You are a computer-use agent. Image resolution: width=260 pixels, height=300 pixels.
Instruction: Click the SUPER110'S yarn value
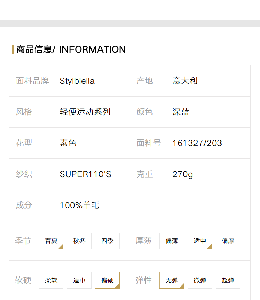(x=85, y=174)
